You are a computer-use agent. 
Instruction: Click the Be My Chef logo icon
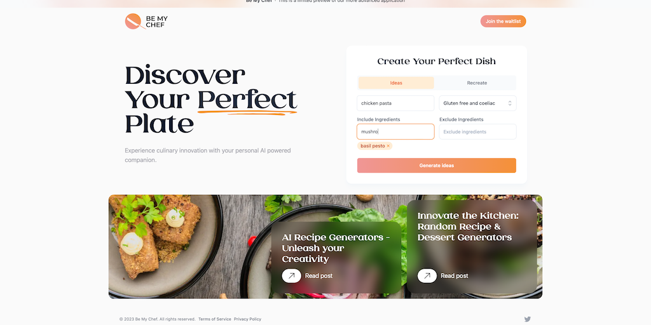134,21
